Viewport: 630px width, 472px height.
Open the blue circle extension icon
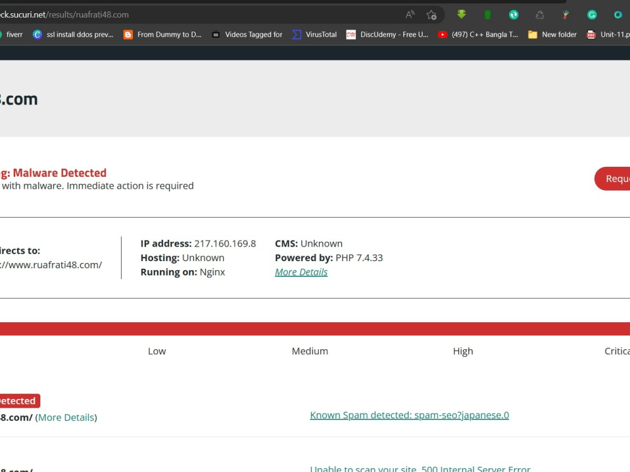coord(617,14)
